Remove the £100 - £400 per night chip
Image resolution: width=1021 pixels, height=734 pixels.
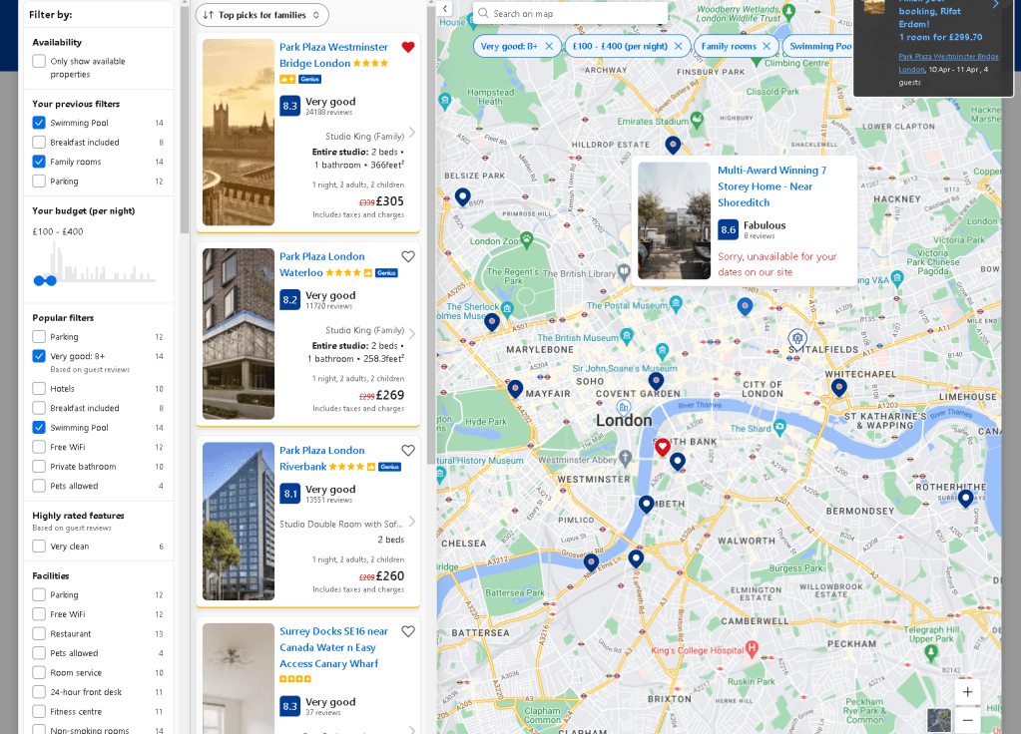click(x=678, y=46)
